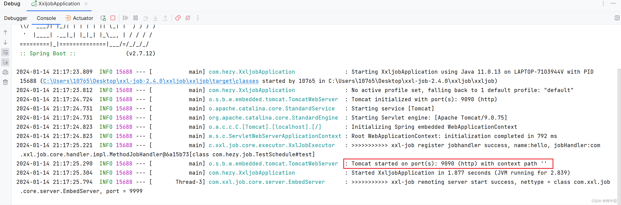Switch to the Debugger tab
This screenshot has width=621, height=205.
click(16, 18)
